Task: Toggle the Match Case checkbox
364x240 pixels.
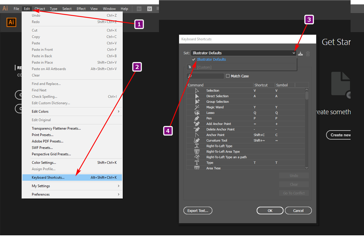Action: pos(228,76)
